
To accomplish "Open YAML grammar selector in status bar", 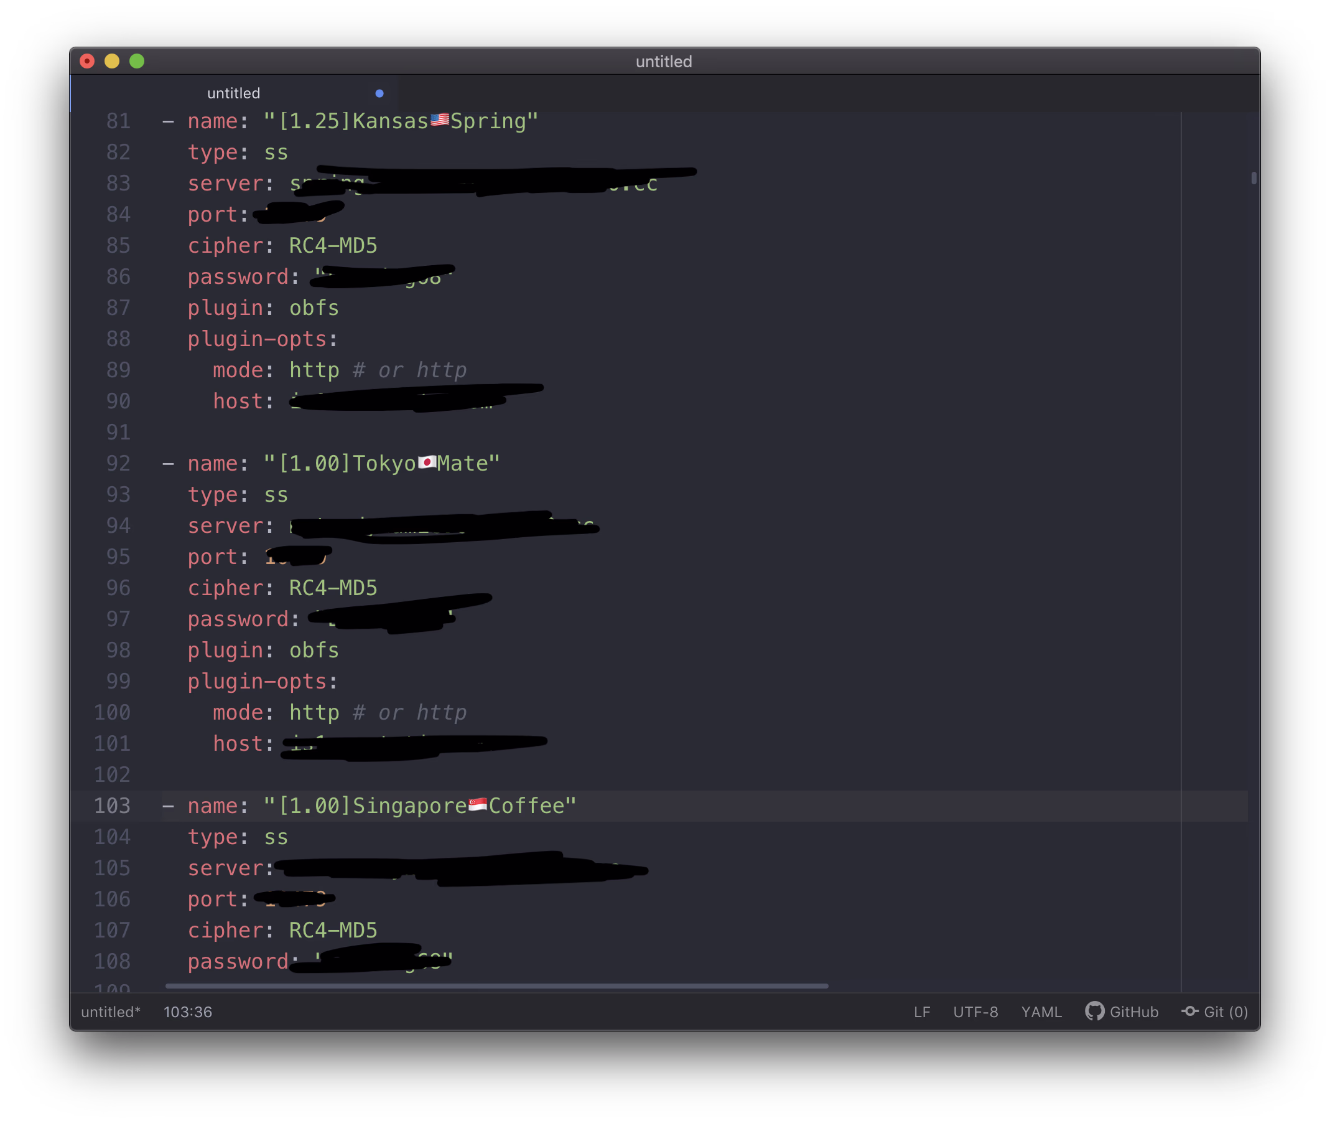I will (x=1041, y=1012).
